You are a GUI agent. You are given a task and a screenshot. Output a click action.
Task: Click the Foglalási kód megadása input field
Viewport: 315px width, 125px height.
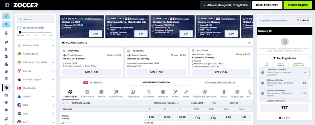click(x=276, y=20)
